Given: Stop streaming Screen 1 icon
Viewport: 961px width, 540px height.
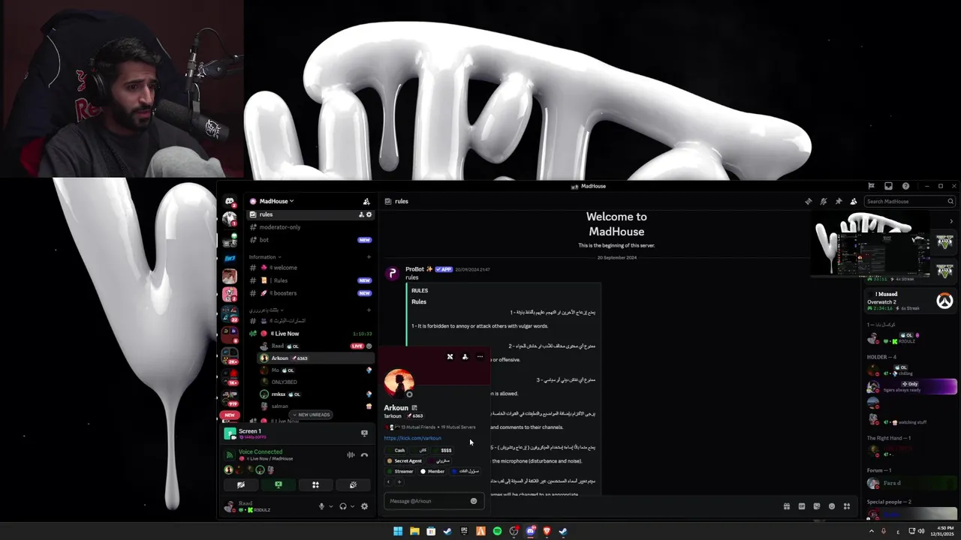Looking at the screenshot, I should coord(364,433).
